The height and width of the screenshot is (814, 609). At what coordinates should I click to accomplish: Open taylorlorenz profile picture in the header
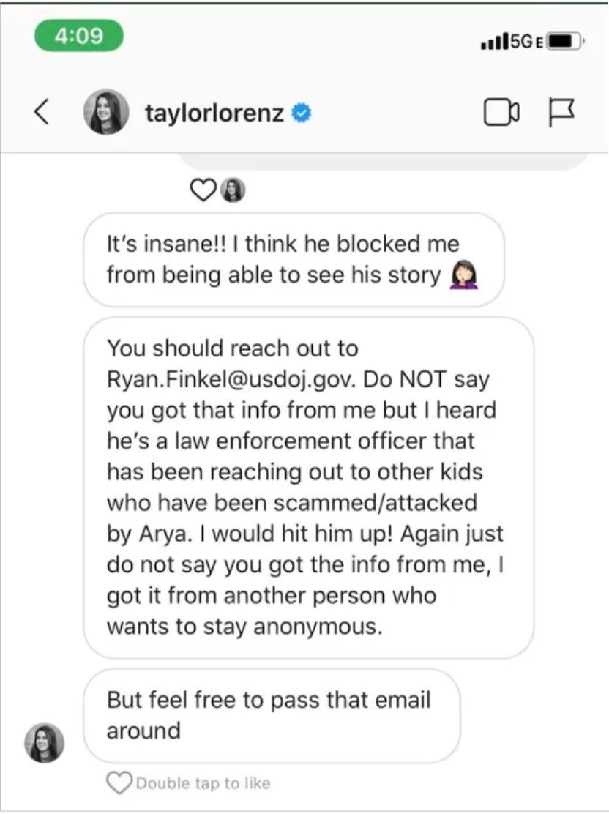pos(108,112)
